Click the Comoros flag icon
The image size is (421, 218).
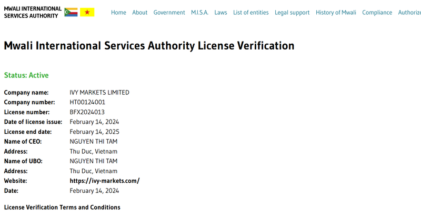(x=71, y=12)
